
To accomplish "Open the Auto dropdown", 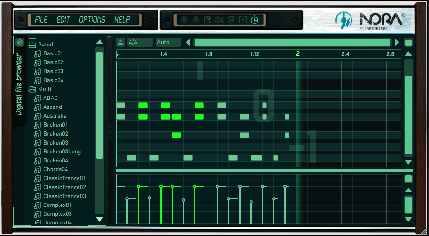I will pos(168,43).
